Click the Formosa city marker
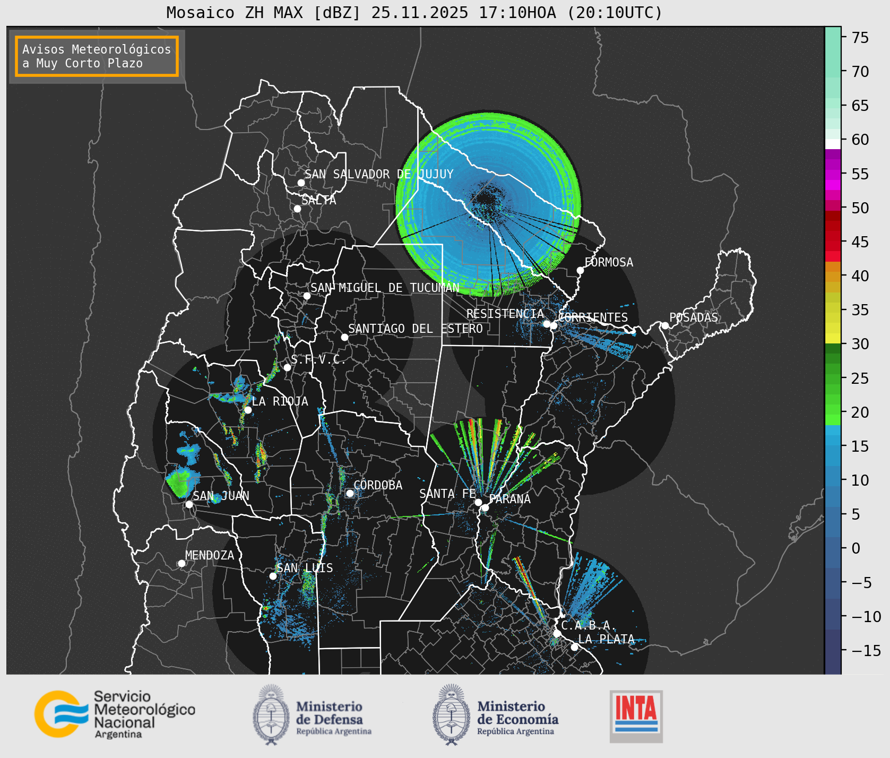The image size is (890, 758). 580,270
